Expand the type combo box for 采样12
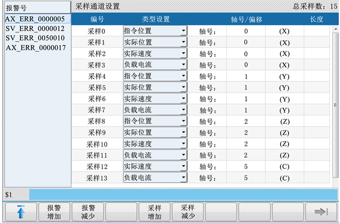Screen dimensions: 340x223 point(184,166)
